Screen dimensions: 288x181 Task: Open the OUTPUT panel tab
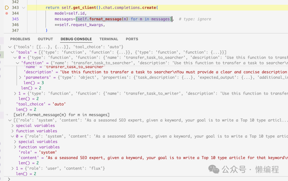tap(45, 39)
